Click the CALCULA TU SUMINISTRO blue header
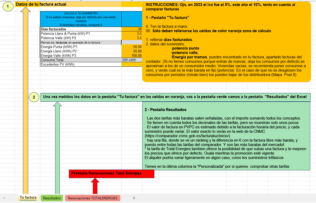The image size is (316, 203). (x=81, y=19)
